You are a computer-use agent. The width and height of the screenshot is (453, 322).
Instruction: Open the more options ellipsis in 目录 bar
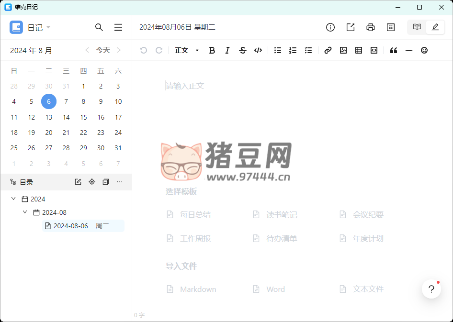coord(120,182)
